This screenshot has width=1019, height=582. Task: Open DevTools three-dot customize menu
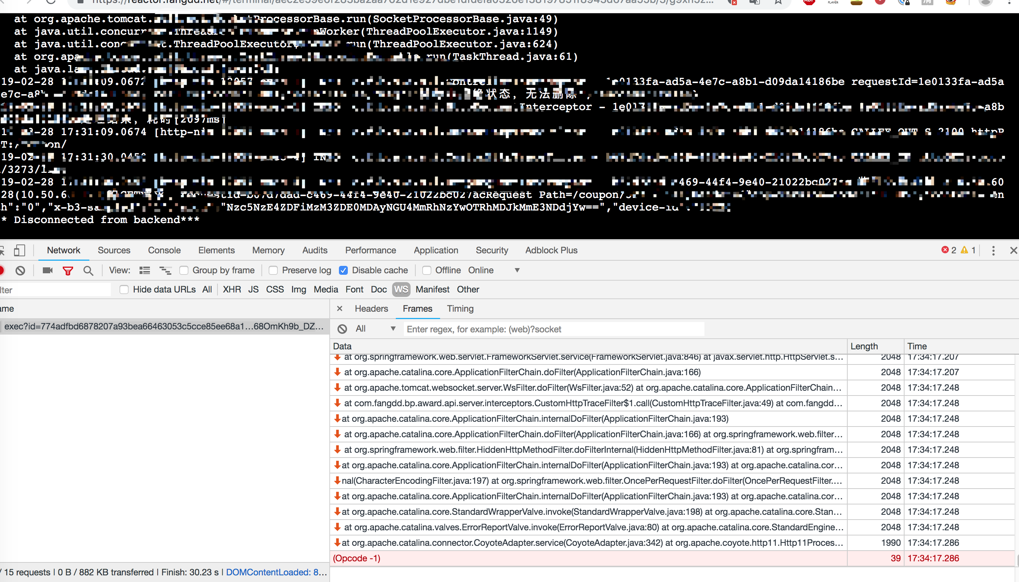[993, 250]
